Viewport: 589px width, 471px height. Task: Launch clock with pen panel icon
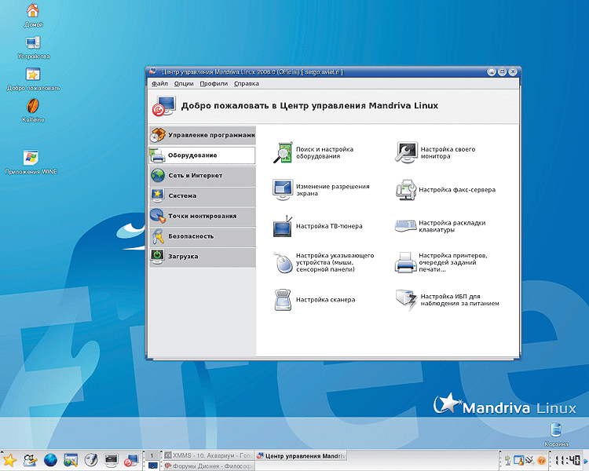[x=91, y=460]
